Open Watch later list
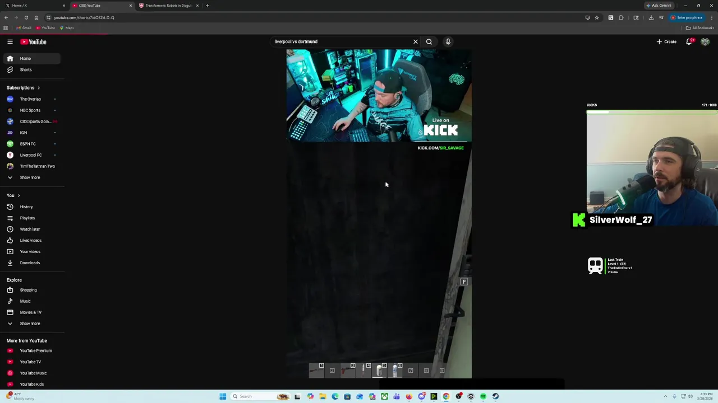The height and width of the screenshot is (403, 718). click(x=33, y=229)
